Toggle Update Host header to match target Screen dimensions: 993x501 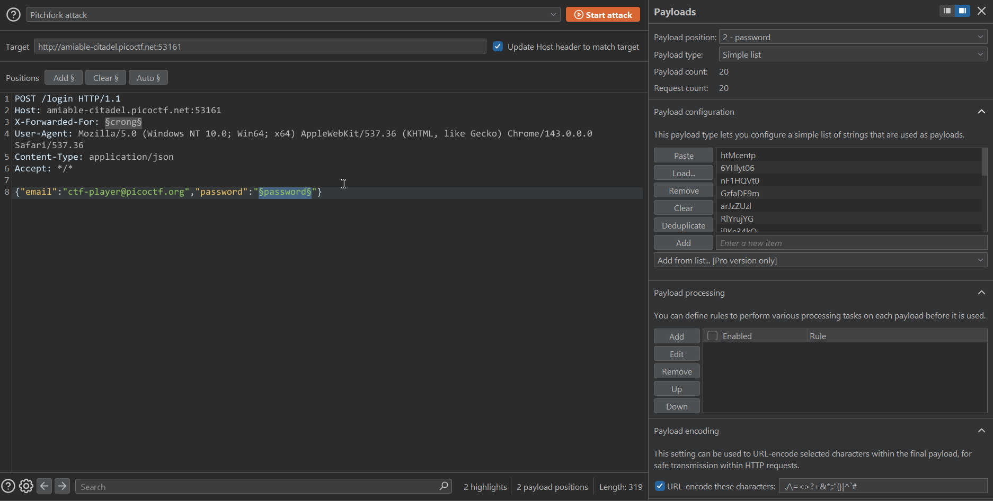pos(498,47)
